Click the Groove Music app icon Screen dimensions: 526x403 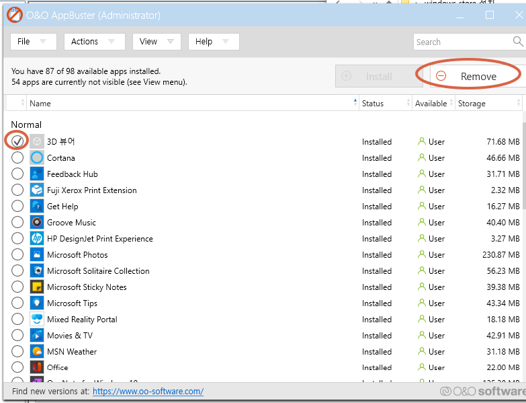tap(37, 222)
